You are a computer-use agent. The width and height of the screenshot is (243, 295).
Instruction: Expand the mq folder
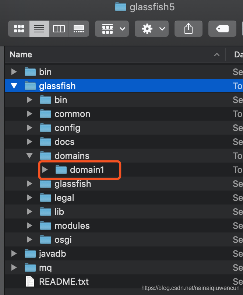tap(14, 267)
